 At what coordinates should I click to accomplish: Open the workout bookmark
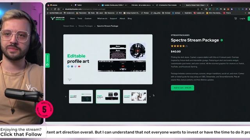[176, 13]
